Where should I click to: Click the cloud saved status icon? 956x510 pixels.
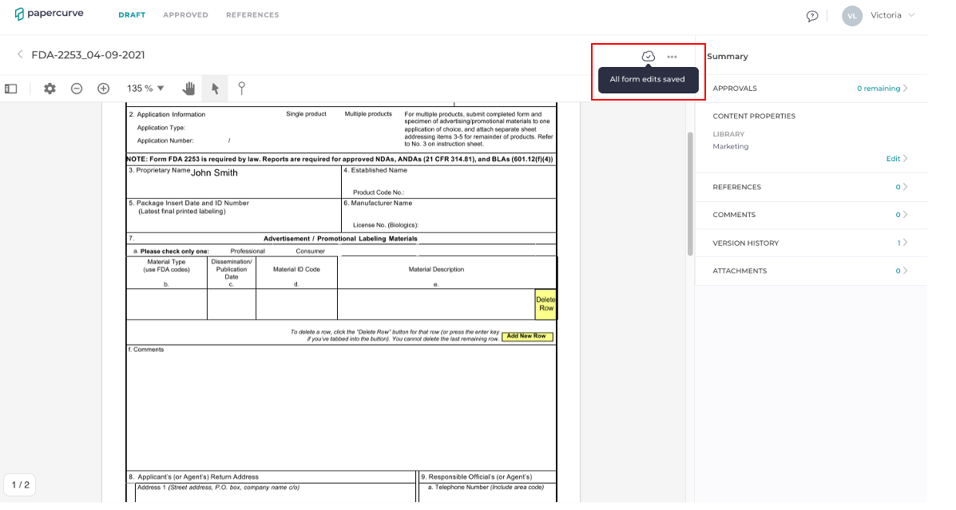click(648, 56)
